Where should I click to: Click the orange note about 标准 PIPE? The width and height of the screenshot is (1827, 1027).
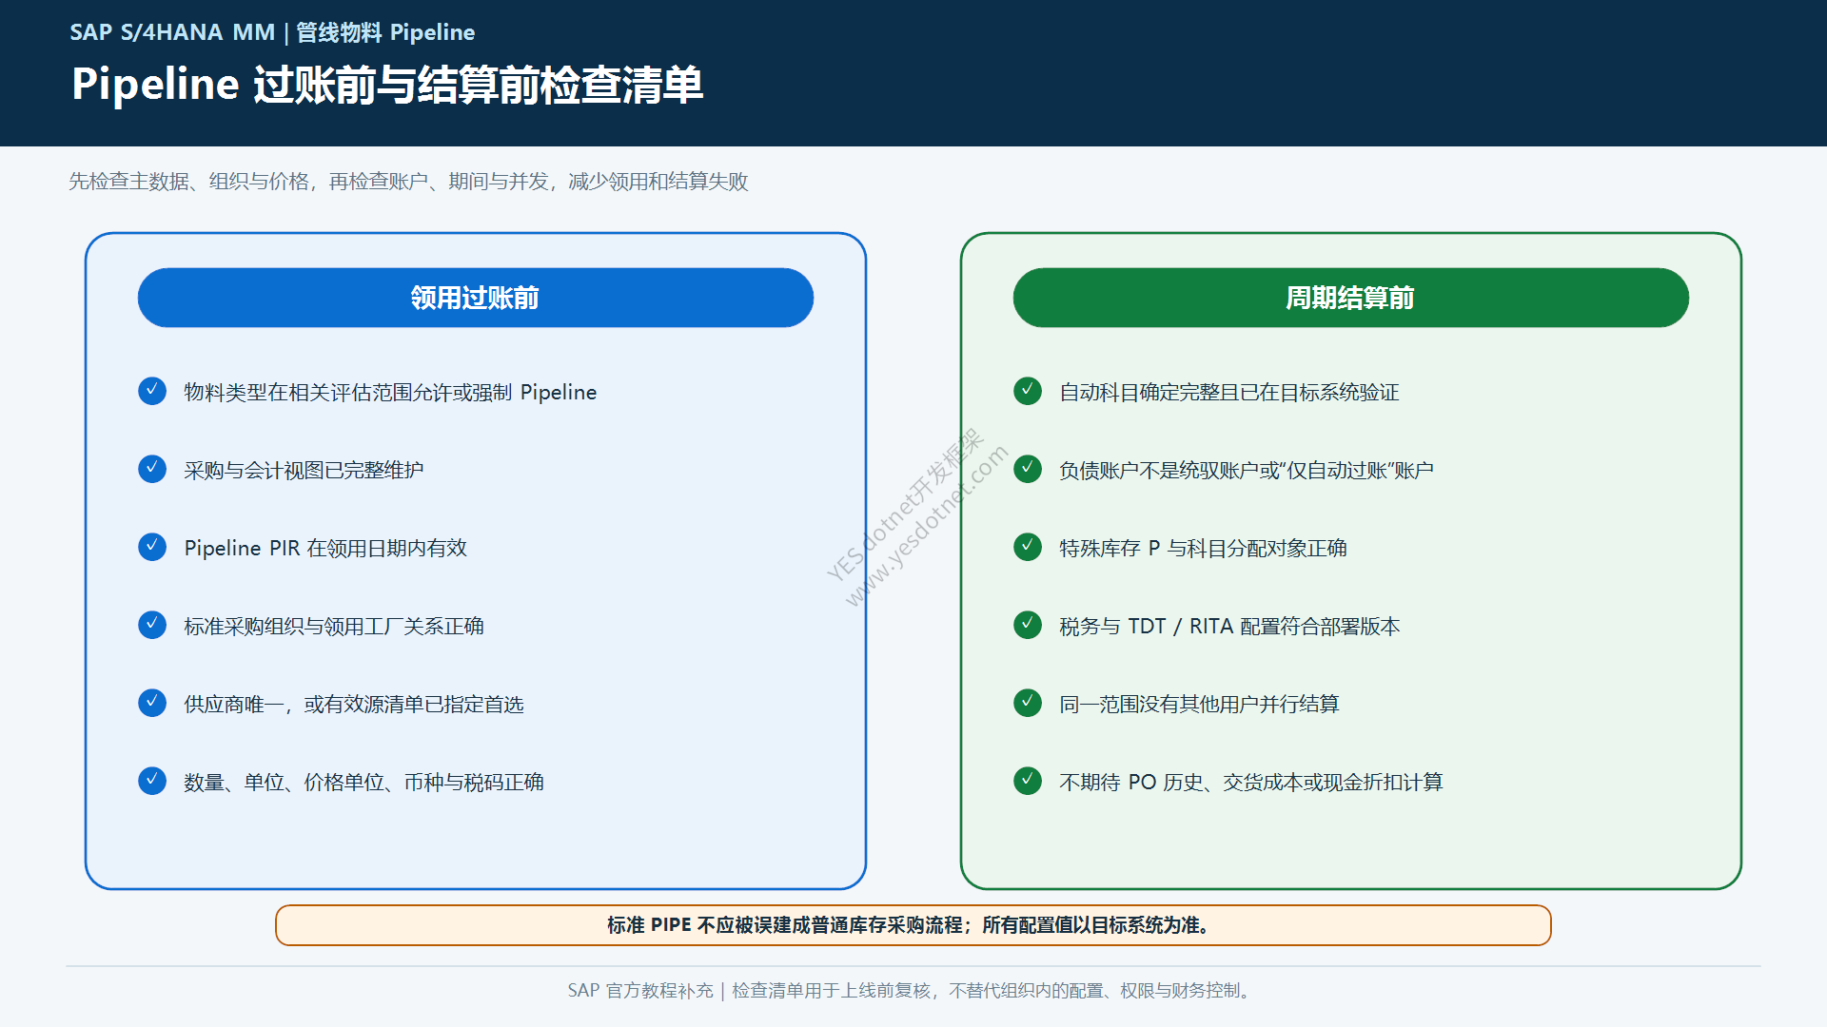tap(913, 925)
